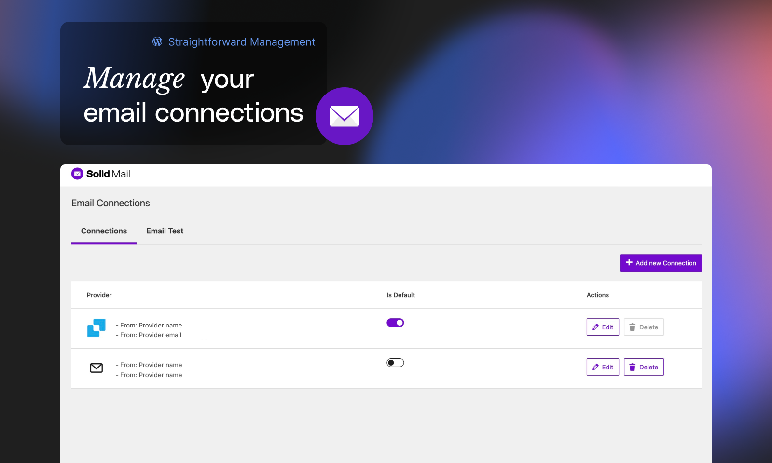Screen dimensions: 772x463
Task: Click the large purple envelope circle icon
Action: click(x=344, y=116)
